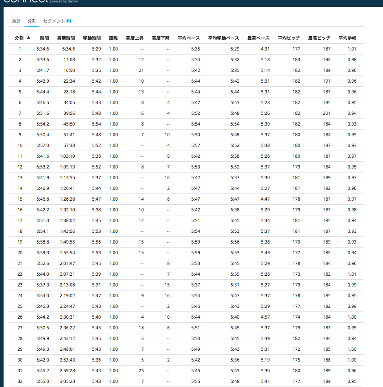Click max cadence 192 in lap 2

pyautogui.click(x=327, y=59)
